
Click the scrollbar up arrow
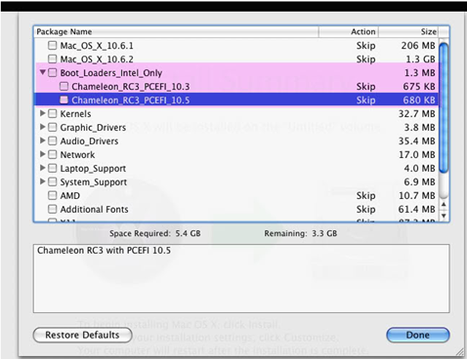click(x=444, y=205)
